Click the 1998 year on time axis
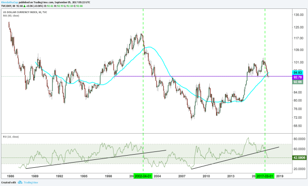Screen dimensions: 308x186 [x=108, y=176]
